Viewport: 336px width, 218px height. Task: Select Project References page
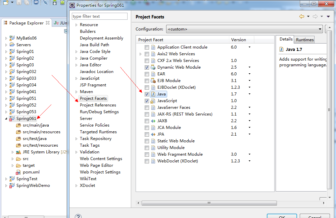click(x=98, y=105)
